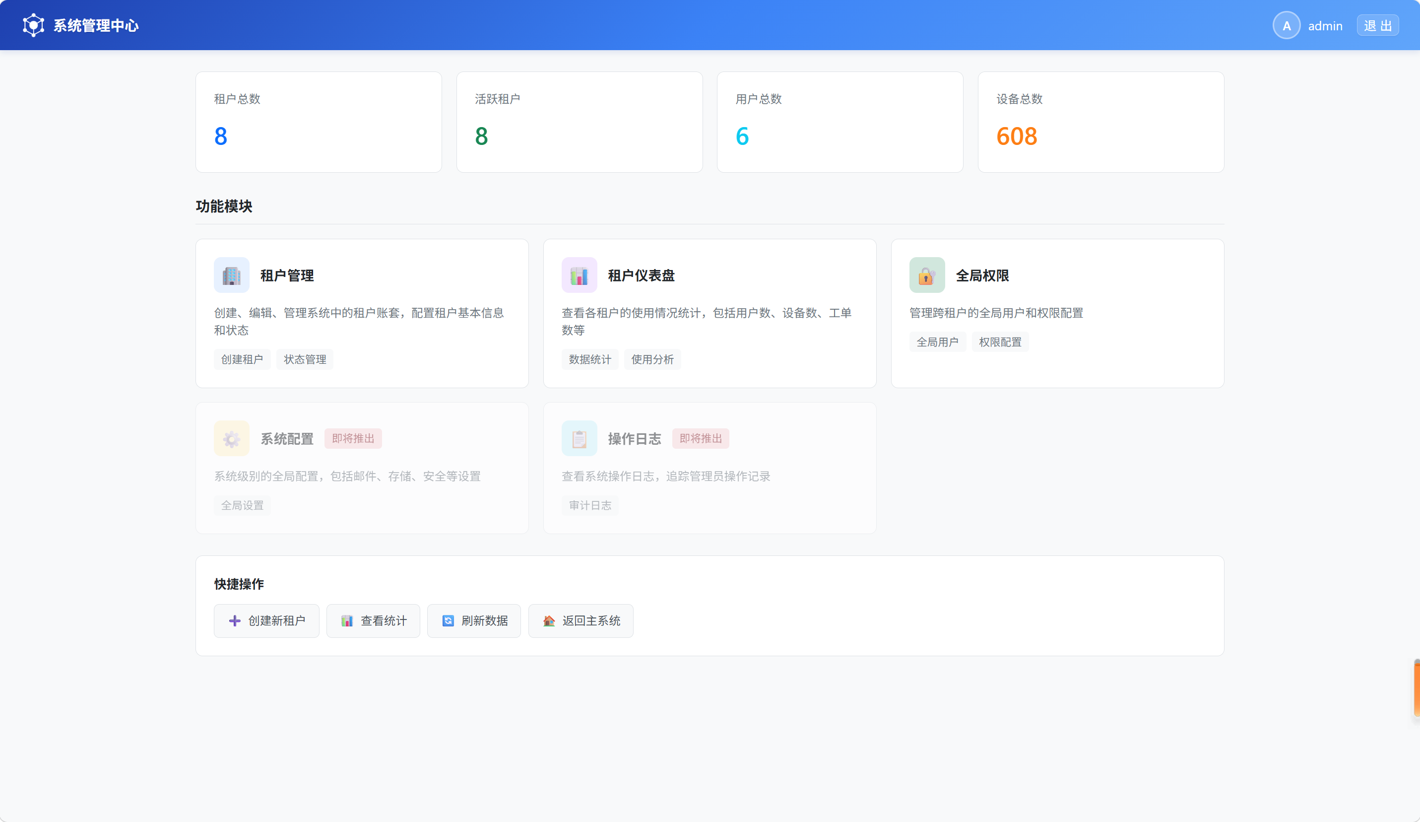Refresh data via 刷新数据 button
1420x822 pixels.
pyautogui.click(x=474, y=621)
